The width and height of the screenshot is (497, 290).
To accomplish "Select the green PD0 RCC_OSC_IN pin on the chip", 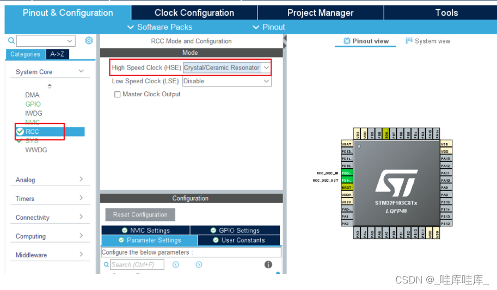I will point(347,173).
